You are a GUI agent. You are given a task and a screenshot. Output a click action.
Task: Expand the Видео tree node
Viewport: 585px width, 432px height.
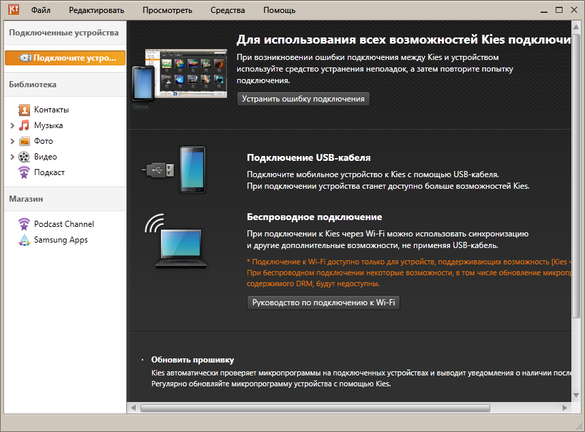coord(12,157)
